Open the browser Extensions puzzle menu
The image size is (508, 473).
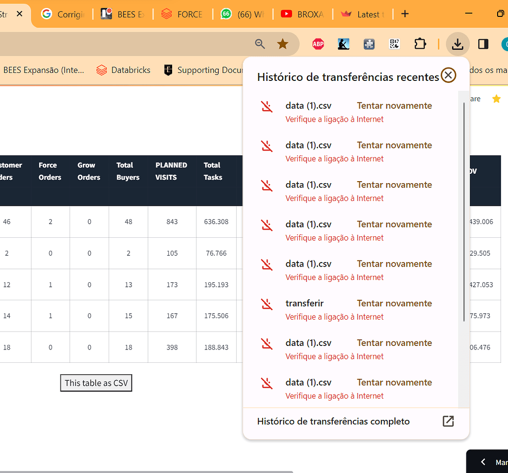420,44
